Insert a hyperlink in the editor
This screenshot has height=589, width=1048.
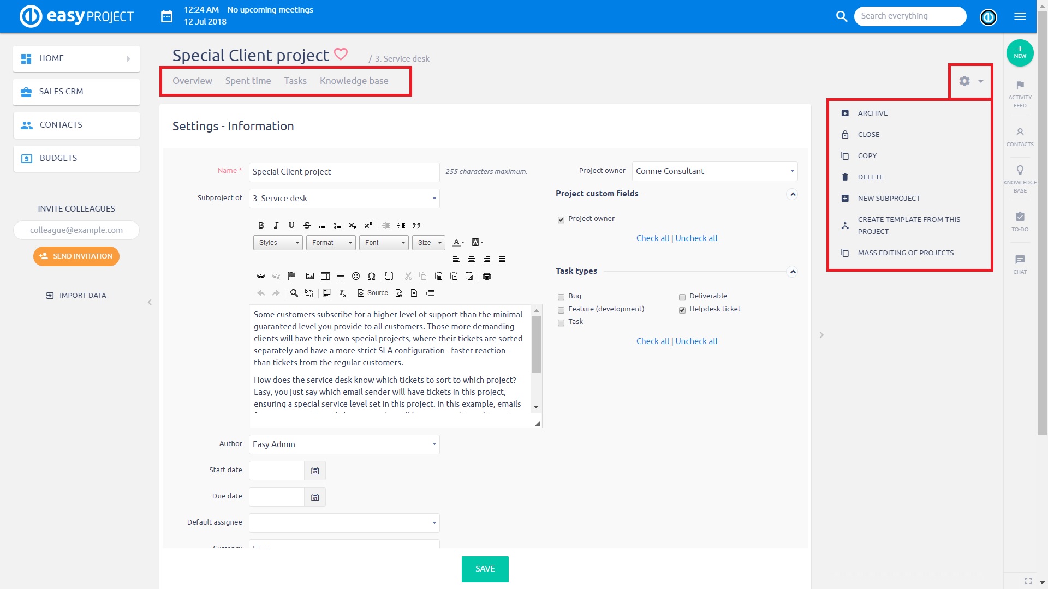pyautogui.click(x=261, y=276)
